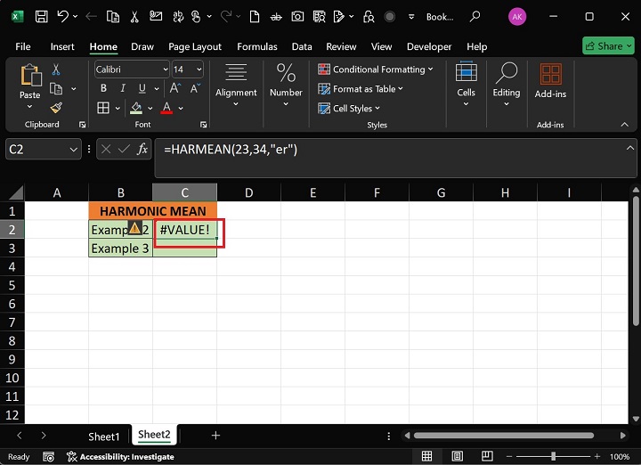Open the File menu
Screen dimensions: 641x465
click(23, 46)
